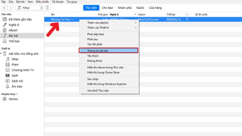Click Xóa khỏi Thư viện in the context menu
The width and height of the screenshot is (242, 136).
[98, 91]
